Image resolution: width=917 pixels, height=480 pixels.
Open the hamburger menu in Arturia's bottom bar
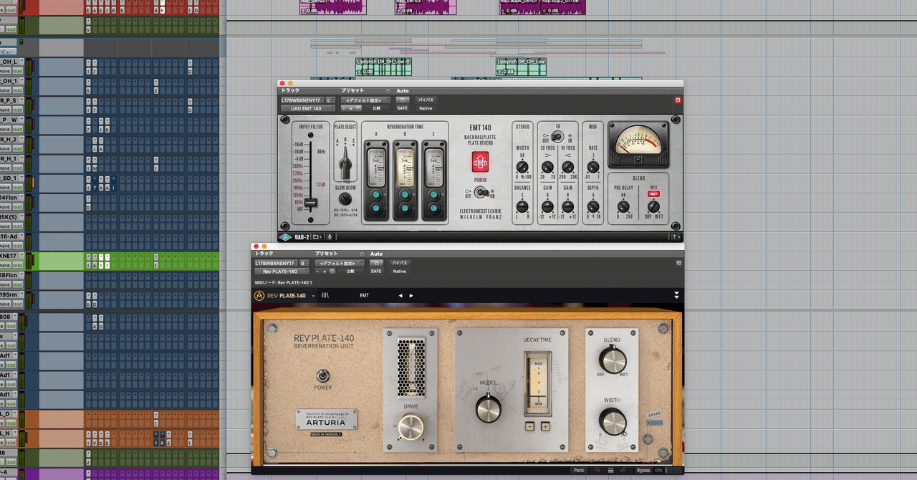point(610,470)
